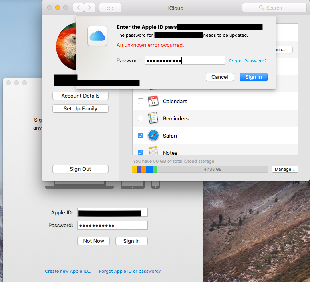The image size is (310, 282).
Task: Click the Safari compass icon
Action: [153, 136]
